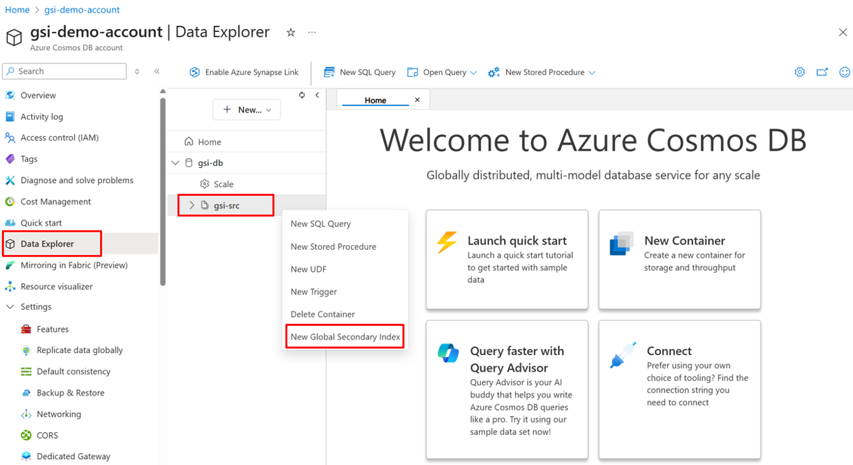This screenshot has width=853, height=465.
Task: Open Replicate data globally
Action: [79, 350]
